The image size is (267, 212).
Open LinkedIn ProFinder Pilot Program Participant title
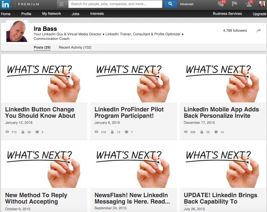(x=129, y=112)
